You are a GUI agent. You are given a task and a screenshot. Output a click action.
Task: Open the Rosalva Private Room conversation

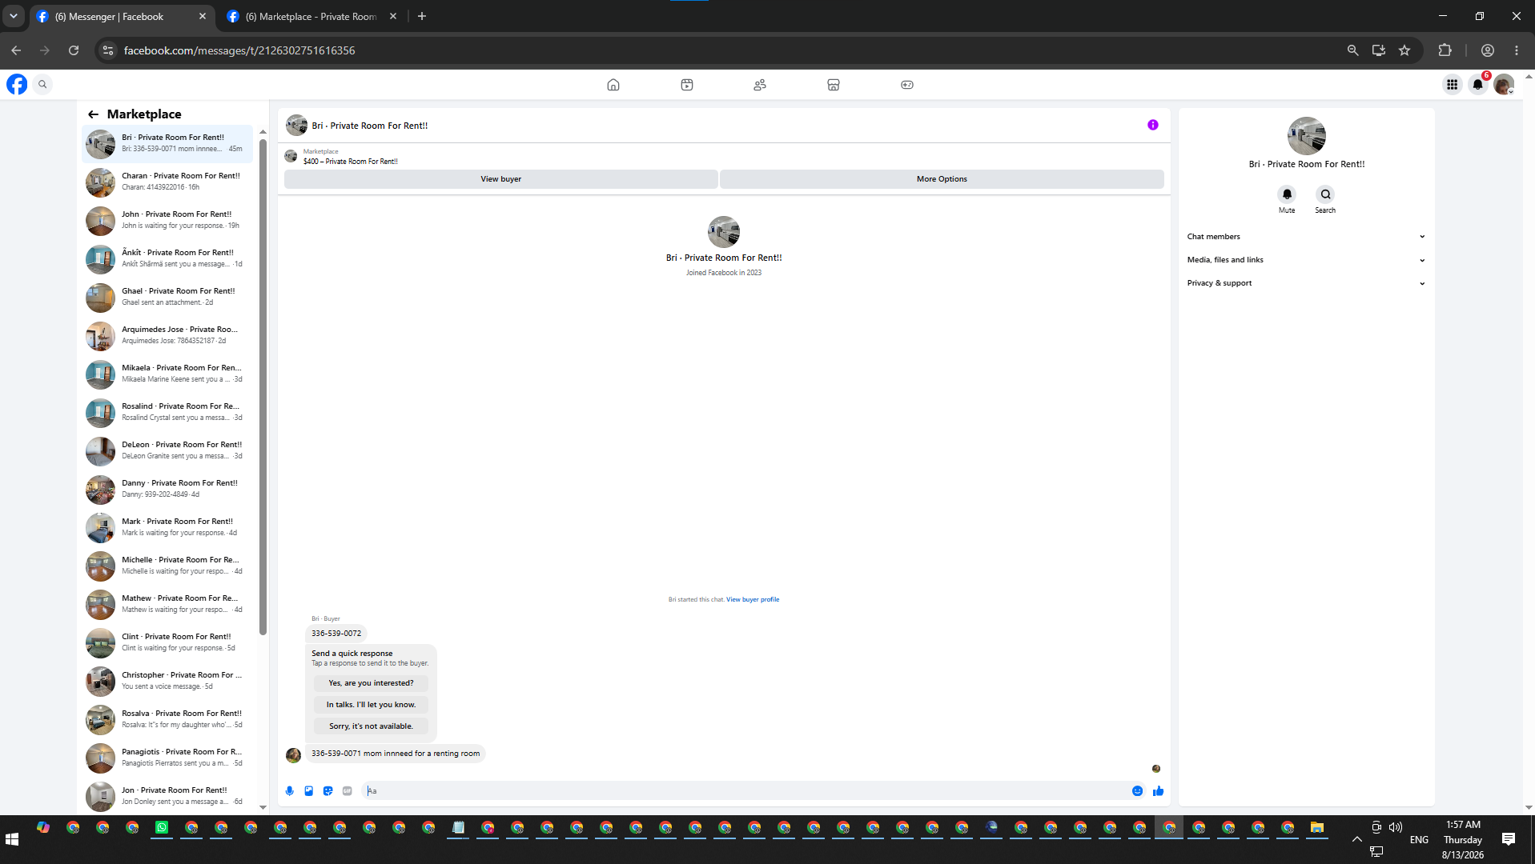167,719
